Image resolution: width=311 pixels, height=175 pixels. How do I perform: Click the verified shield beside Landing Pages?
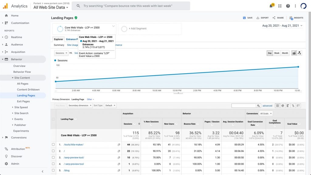pyautogui.click(x=76, y=18)
